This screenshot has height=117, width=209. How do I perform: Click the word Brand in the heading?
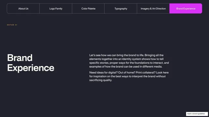tap(20, 58)
